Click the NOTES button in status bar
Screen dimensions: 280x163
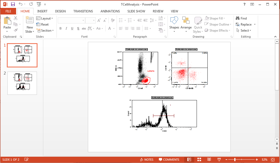(x=146, y=160)
